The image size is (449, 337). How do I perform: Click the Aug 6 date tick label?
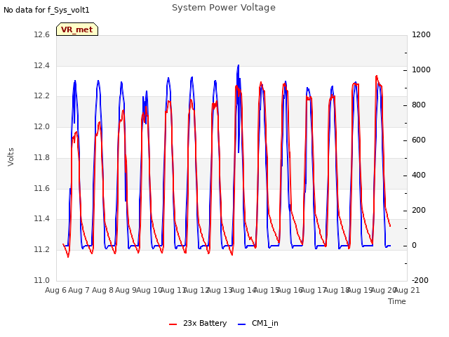click(56, 290)
